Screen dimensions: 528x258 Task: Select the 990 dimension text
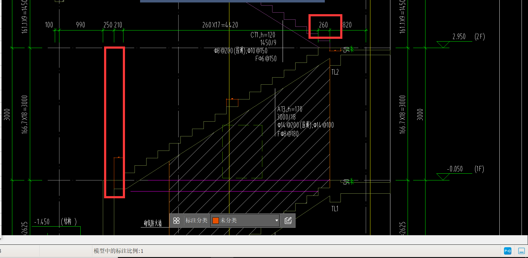(x=80, y=25)
